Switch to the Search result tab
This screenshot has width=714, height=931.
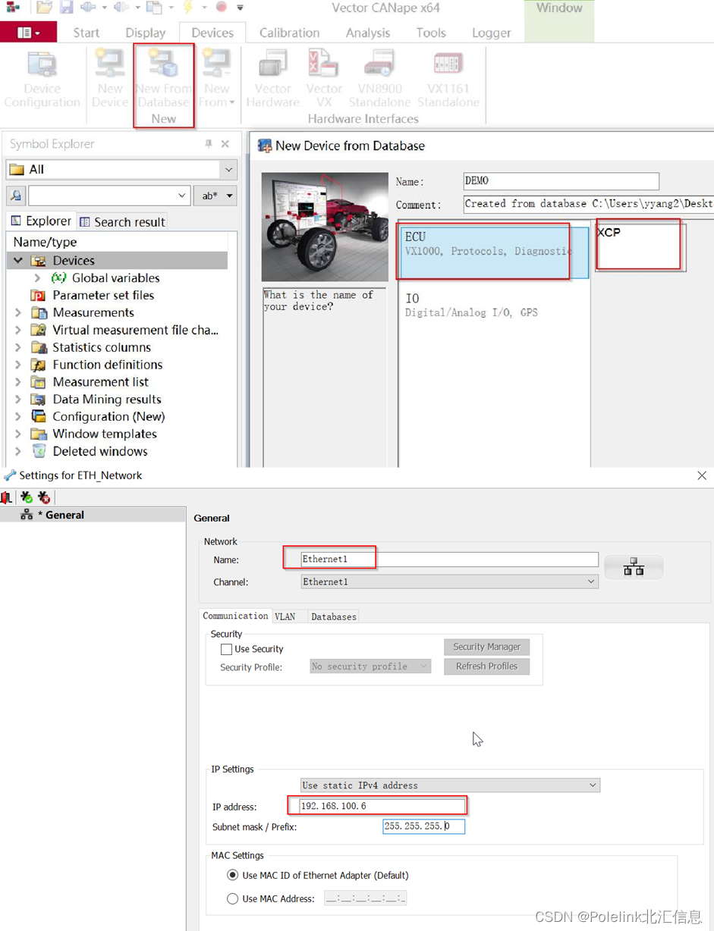tap(122, 221)
